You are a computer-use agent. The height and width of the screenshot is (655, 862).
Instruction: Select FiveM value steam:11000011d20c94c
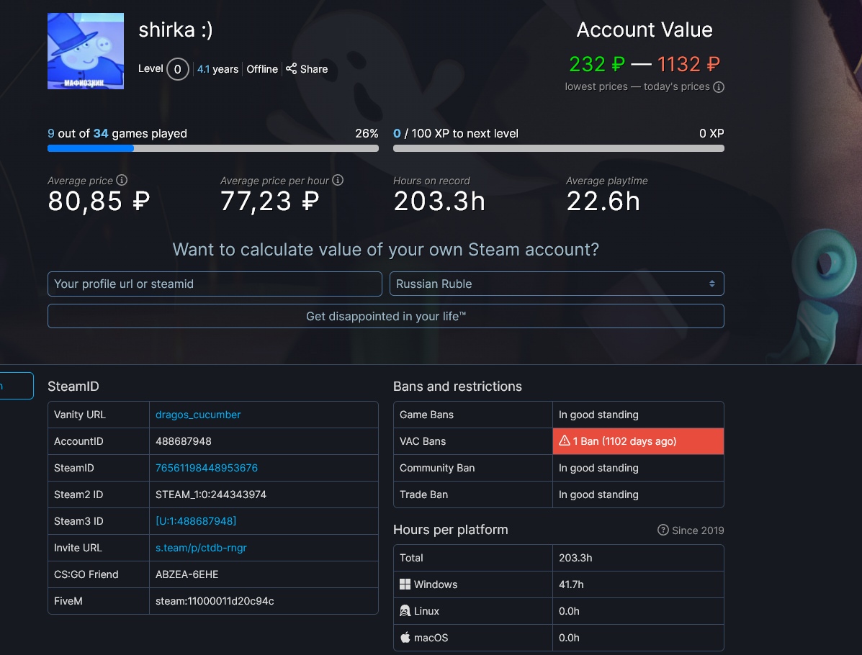(215, 601)
